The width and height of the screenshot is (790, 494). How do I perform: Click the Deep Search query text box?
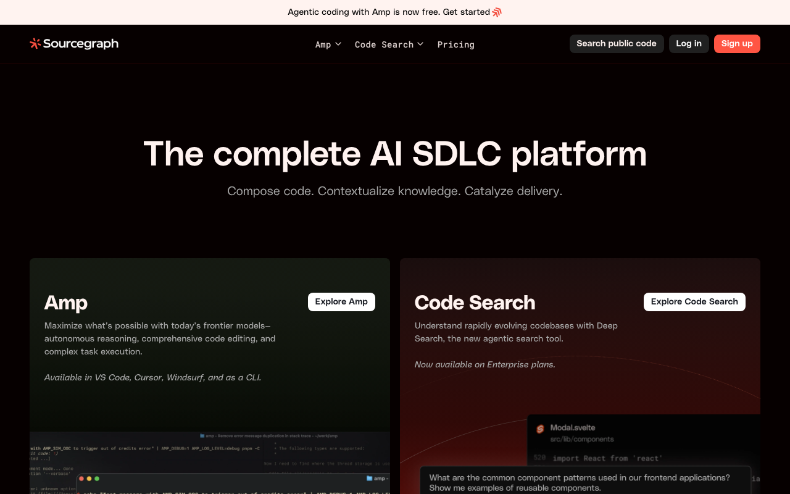[x=585, y=482]
